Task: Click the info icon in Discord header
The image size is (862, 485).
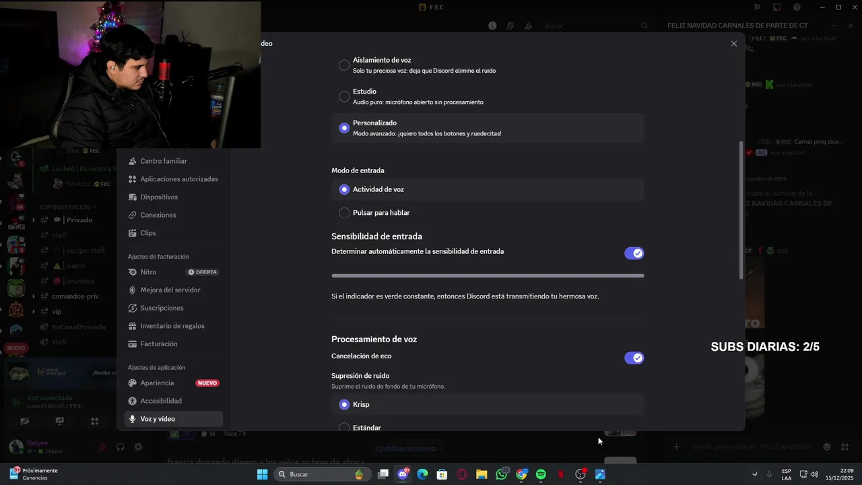Action: pyautogui.click(x=492, y=26)
